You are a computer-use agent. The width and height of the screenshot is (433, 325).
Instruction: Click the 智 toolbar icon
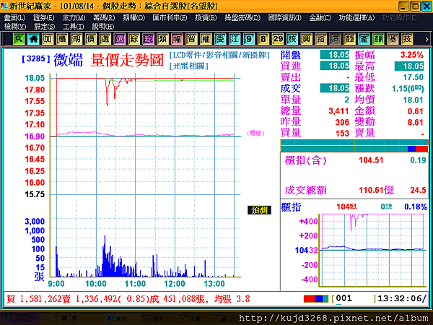191,39
